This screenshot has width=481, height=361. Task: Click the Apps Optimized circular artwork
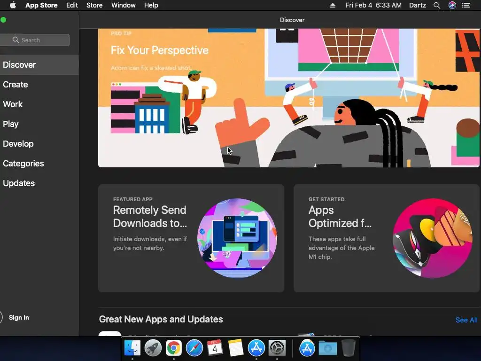pos(433,238)
